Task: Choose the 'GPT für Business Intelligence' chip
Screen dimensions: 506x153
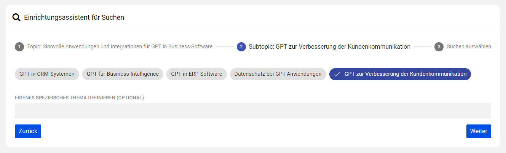Action: pos(123,74)
